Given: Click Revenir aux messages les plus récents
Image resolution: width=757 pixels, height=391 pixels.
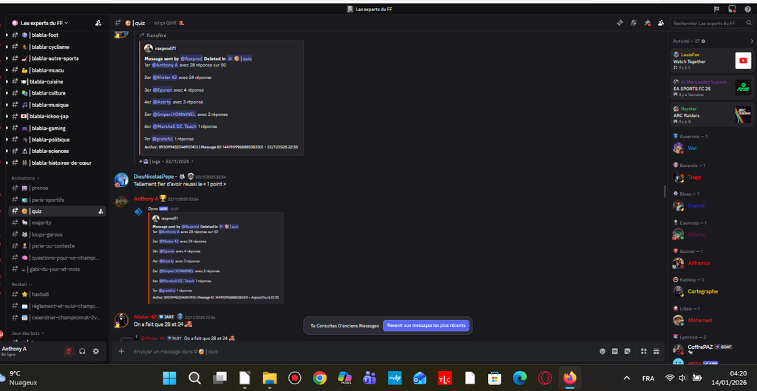Looking at the screenshot, I should 426,326.
